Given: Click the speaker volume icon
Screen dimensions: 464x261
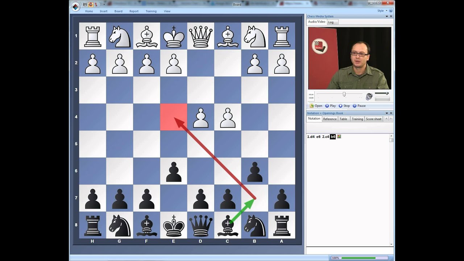Looking at the screenshot, I should click(369, 96).
